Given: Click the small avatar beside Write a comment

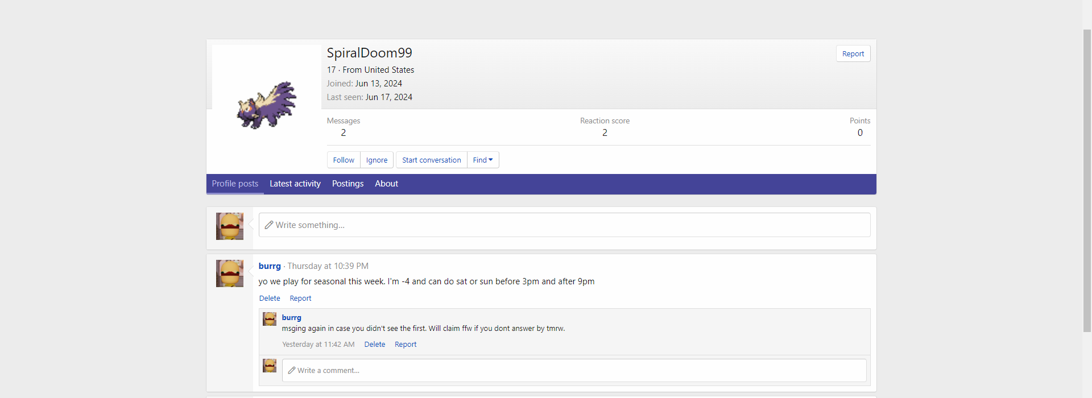Looking at the screenshot, I should [270, 366].
